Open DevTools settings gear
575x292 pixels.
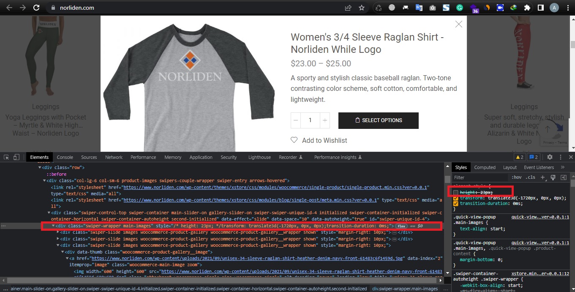pos(550,157)
